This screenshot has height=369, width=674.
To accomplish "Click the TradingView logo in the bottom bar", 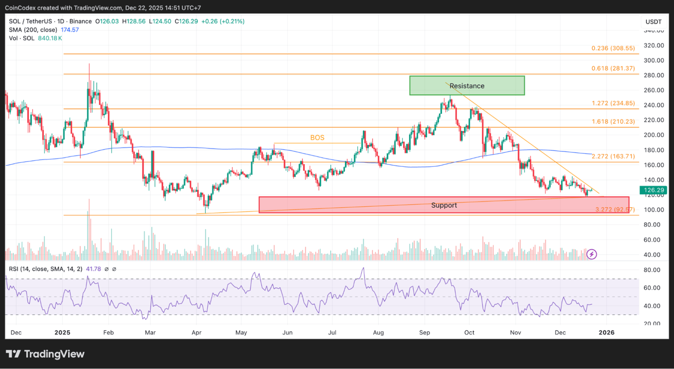I will [44, 354].
